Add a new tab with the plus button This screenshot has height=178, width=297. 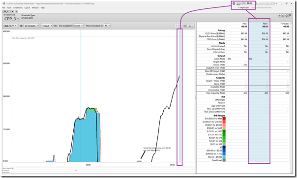[16, 11]
